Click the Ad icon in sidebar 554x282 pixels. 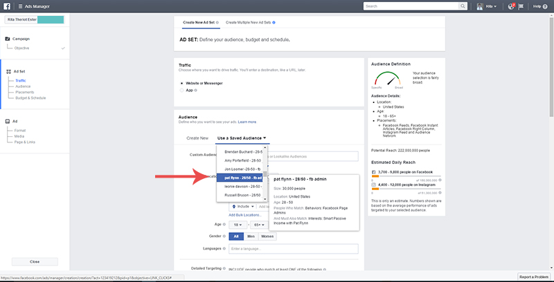coord(8,121)
